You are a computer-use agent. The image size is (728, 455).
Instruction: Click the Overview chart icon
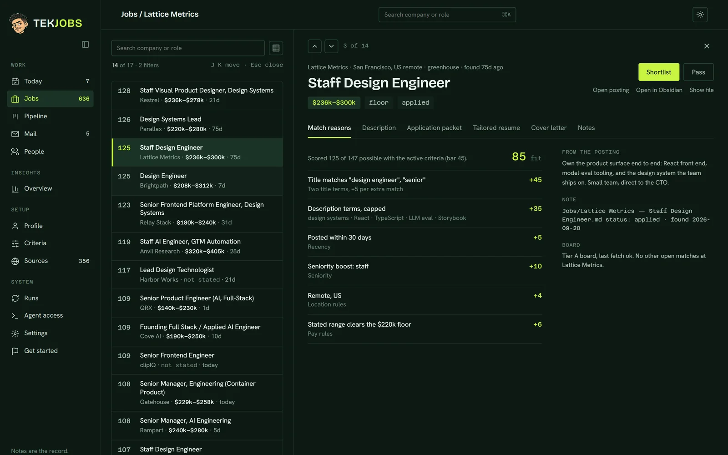[x=15, y=189]
